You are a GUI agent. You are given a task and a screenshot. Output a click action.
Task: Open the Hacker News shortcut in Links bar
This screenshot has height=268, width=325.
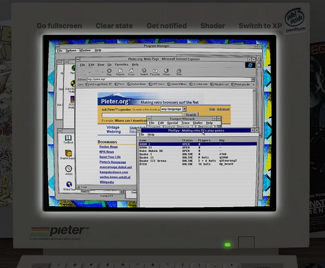coord(136,84)
